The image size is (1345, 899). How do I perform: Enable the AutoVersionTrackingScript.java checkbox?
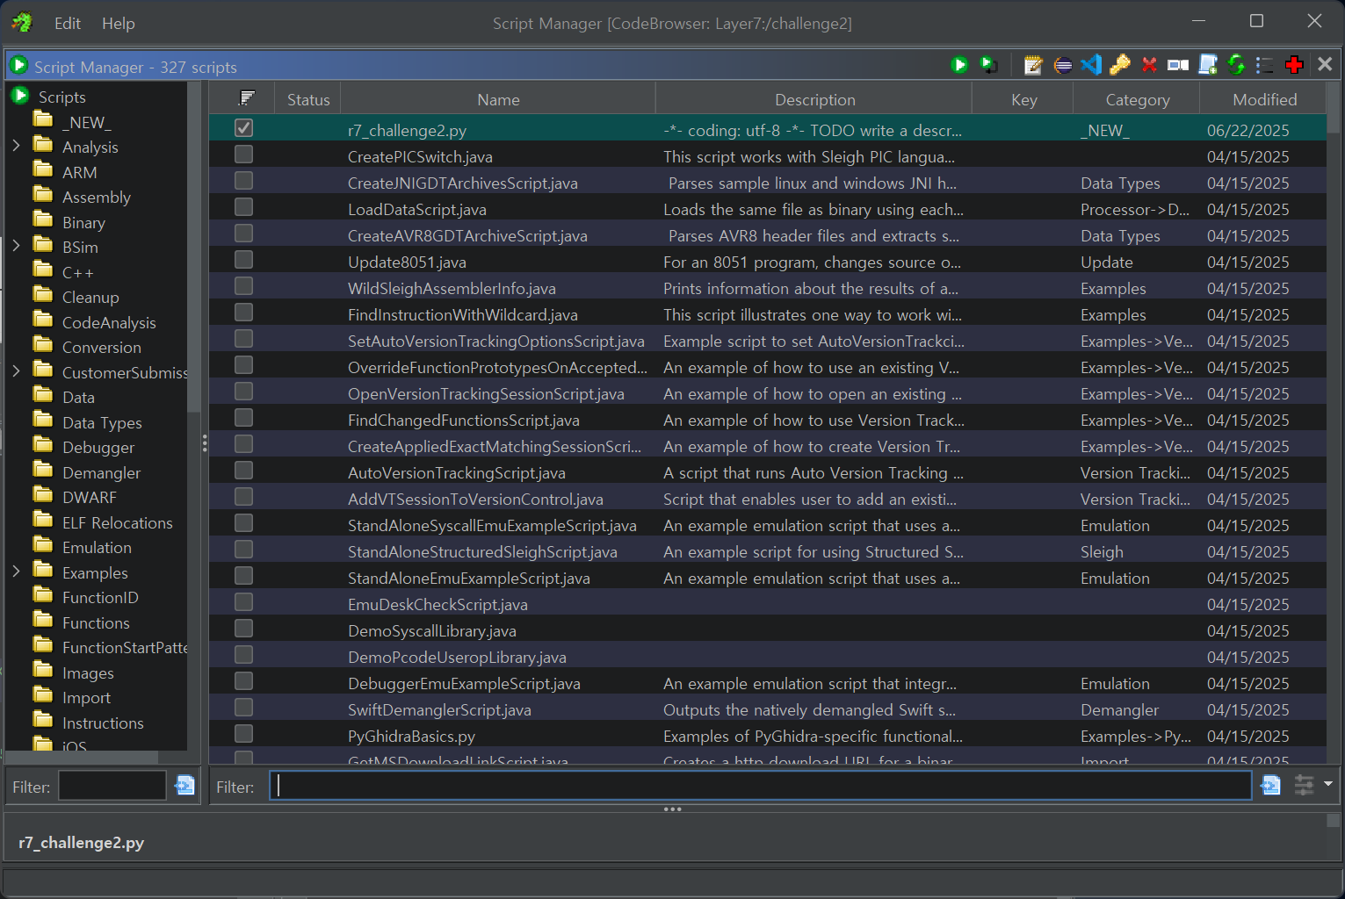(x=244, y=471)
